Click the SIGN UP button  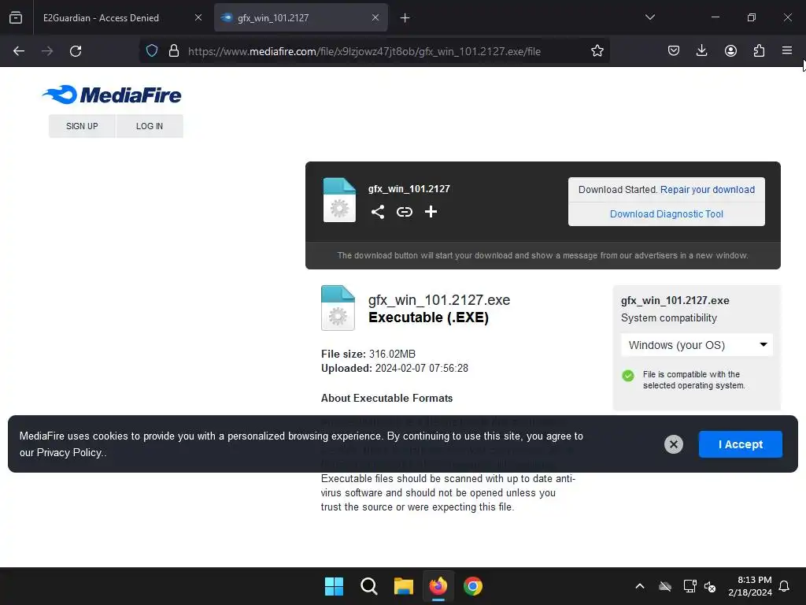(82, 126)
